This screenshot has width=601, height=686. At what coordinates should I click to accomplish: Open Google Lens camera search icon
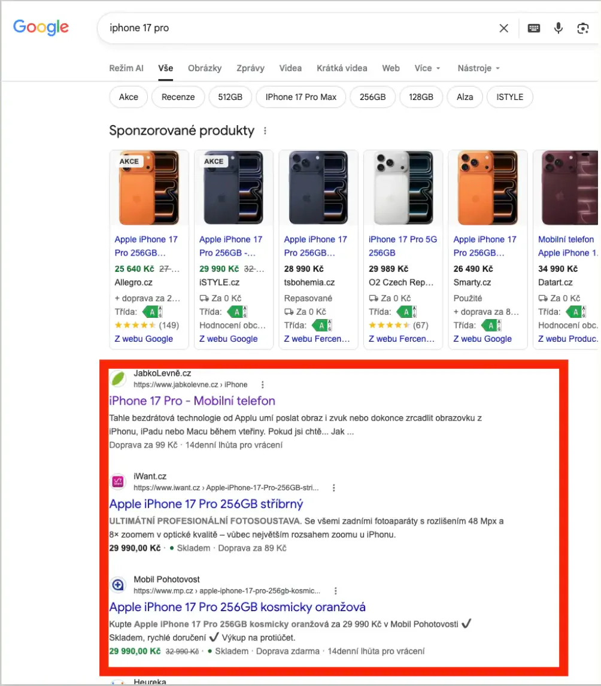(x=582, y=29)
